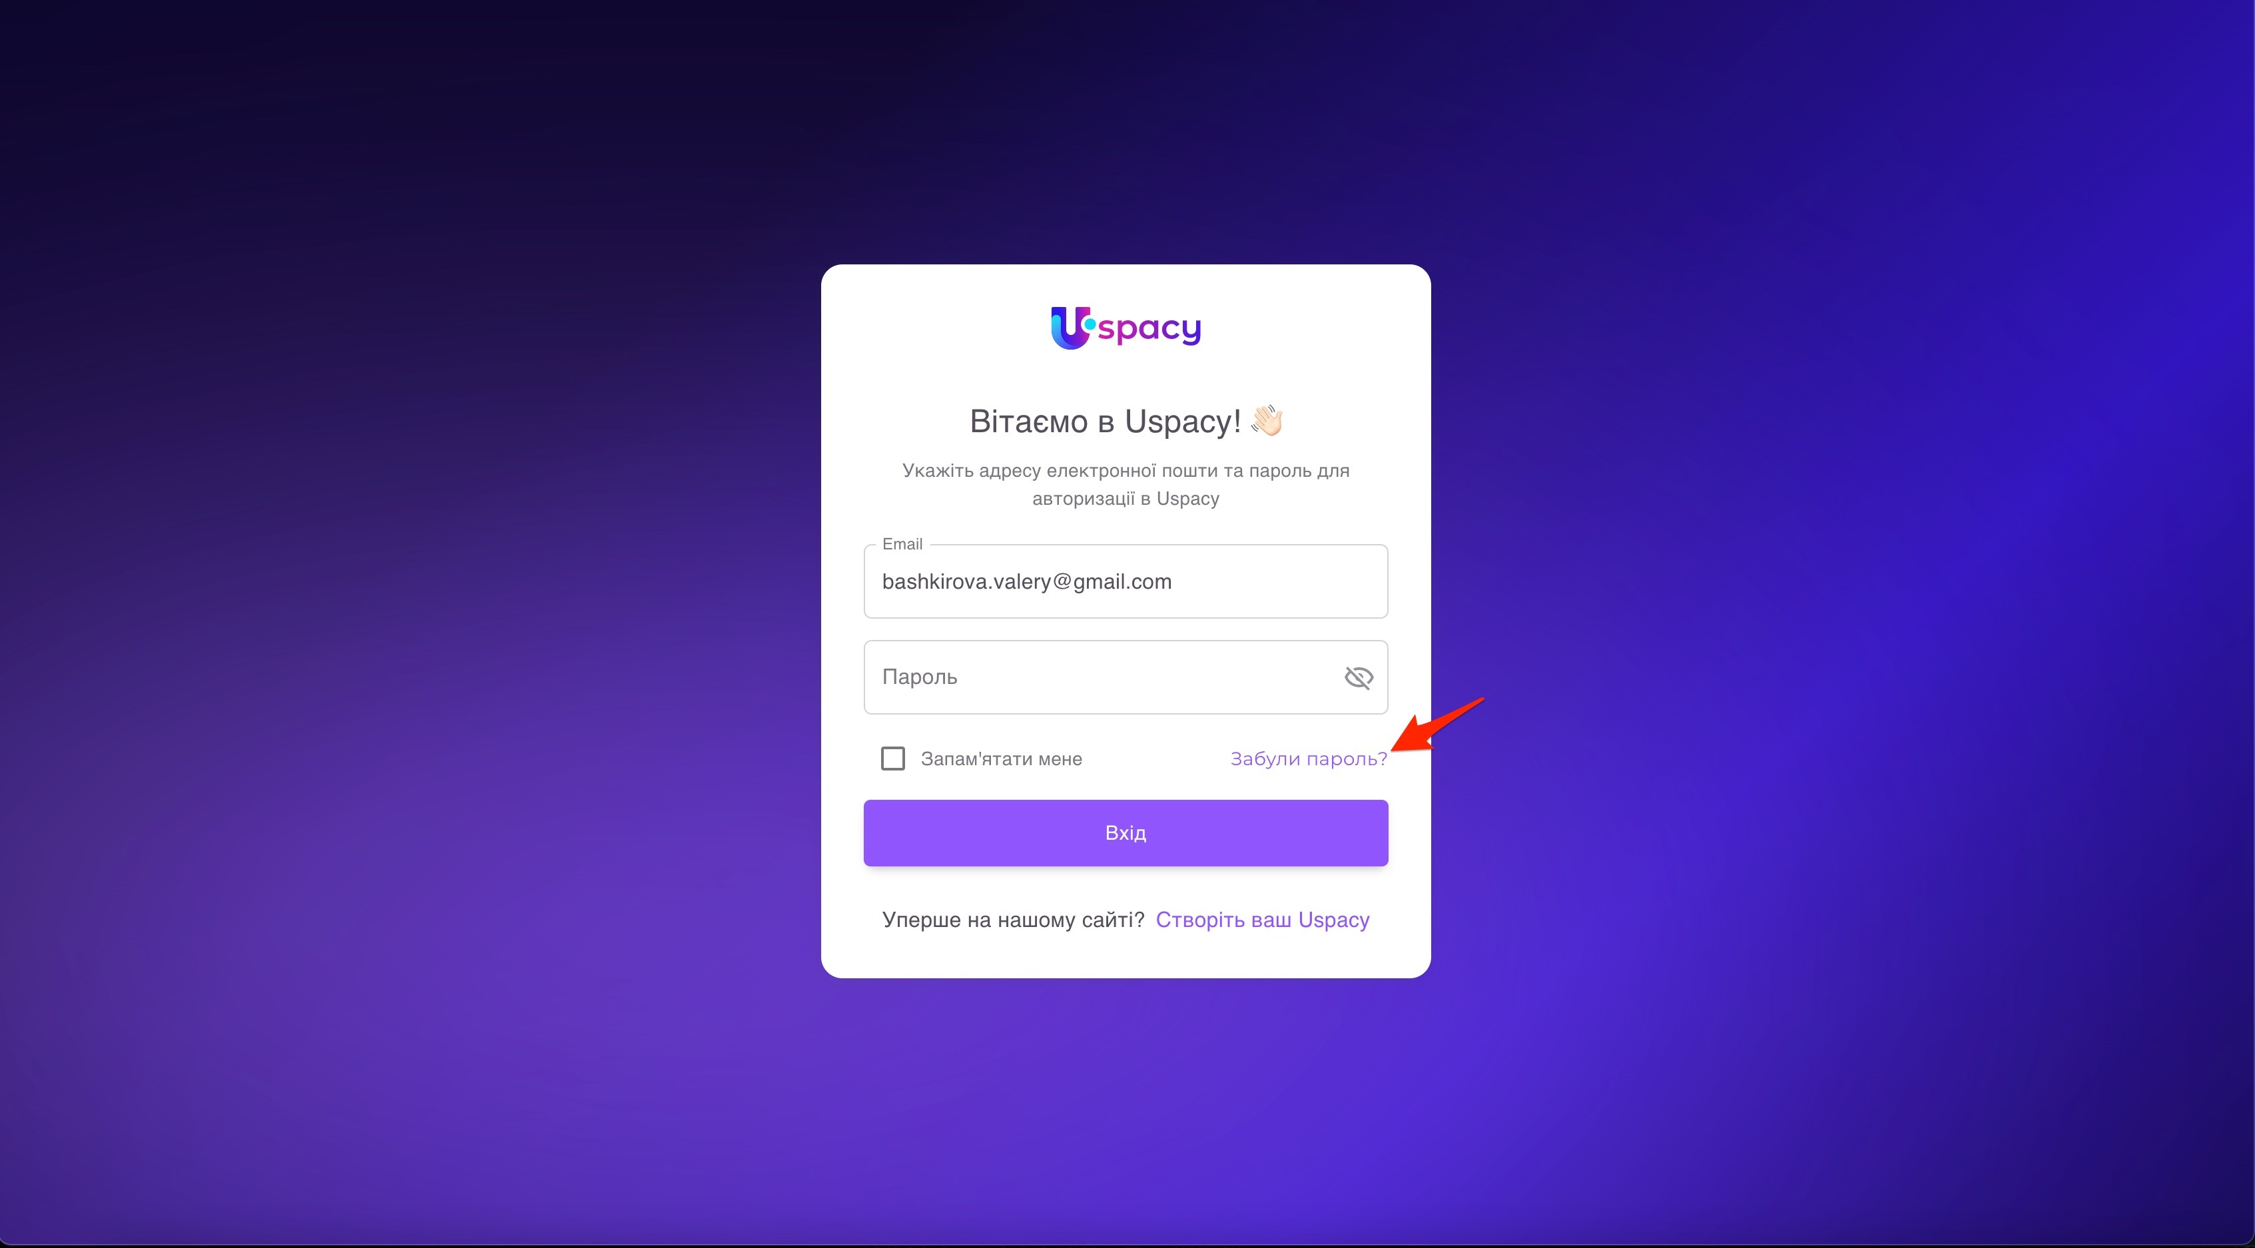The width and height of the screenshot is (2255, 1248).
Task: Toggle password visibility eye icon
Action: [x=1359, y=677]
